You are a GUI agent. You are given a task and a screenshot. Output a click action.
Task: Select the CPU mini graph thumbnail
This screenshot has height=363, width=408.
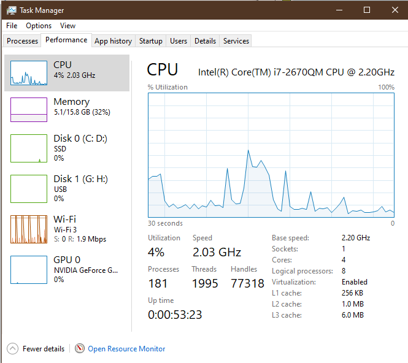(x=29, y=73)
